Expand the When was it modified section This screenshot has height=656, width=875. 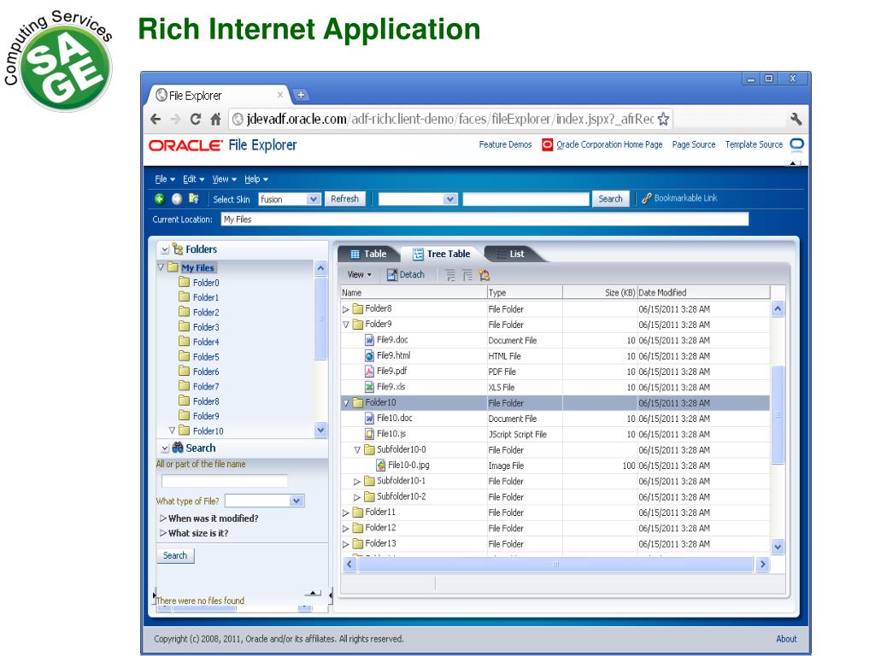(x=163, y=518)
